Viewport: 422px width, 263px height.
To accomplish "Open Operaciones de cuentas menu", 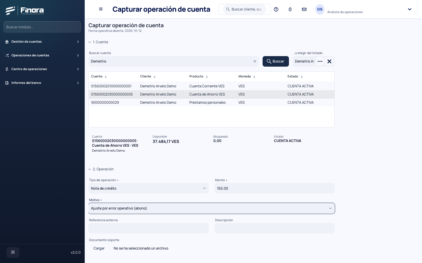I will pyautogui.click(x=42, y=56).
